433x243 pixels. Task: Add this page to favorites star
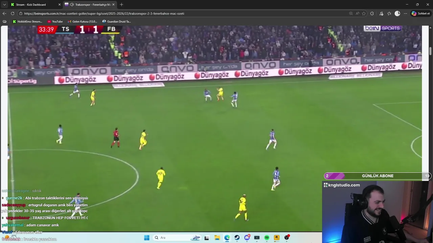pos(364,13)
